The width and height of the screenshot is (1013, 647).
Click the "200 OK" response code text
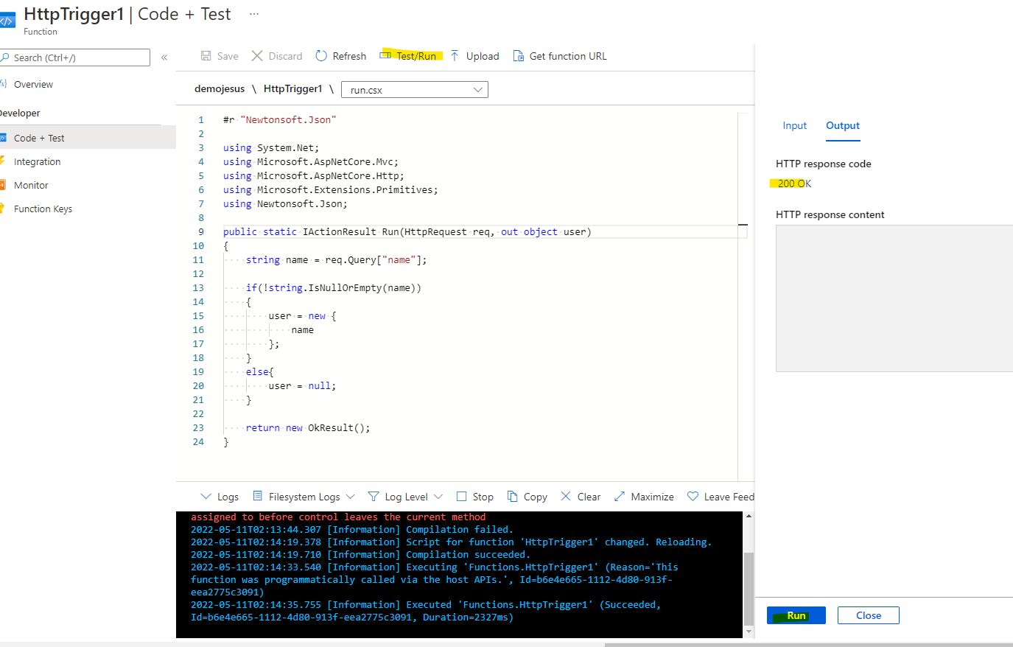(794, 183)
